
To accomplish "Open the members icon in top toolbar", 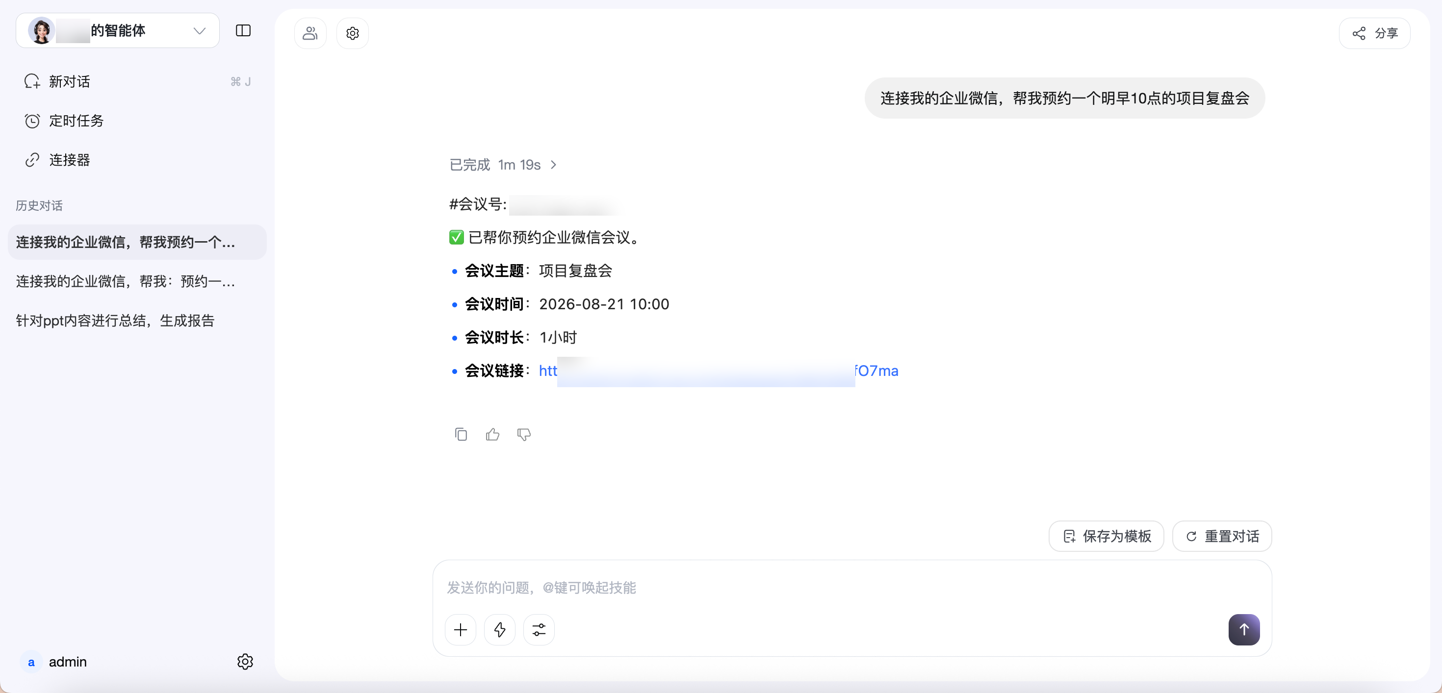I will (310, 33).
